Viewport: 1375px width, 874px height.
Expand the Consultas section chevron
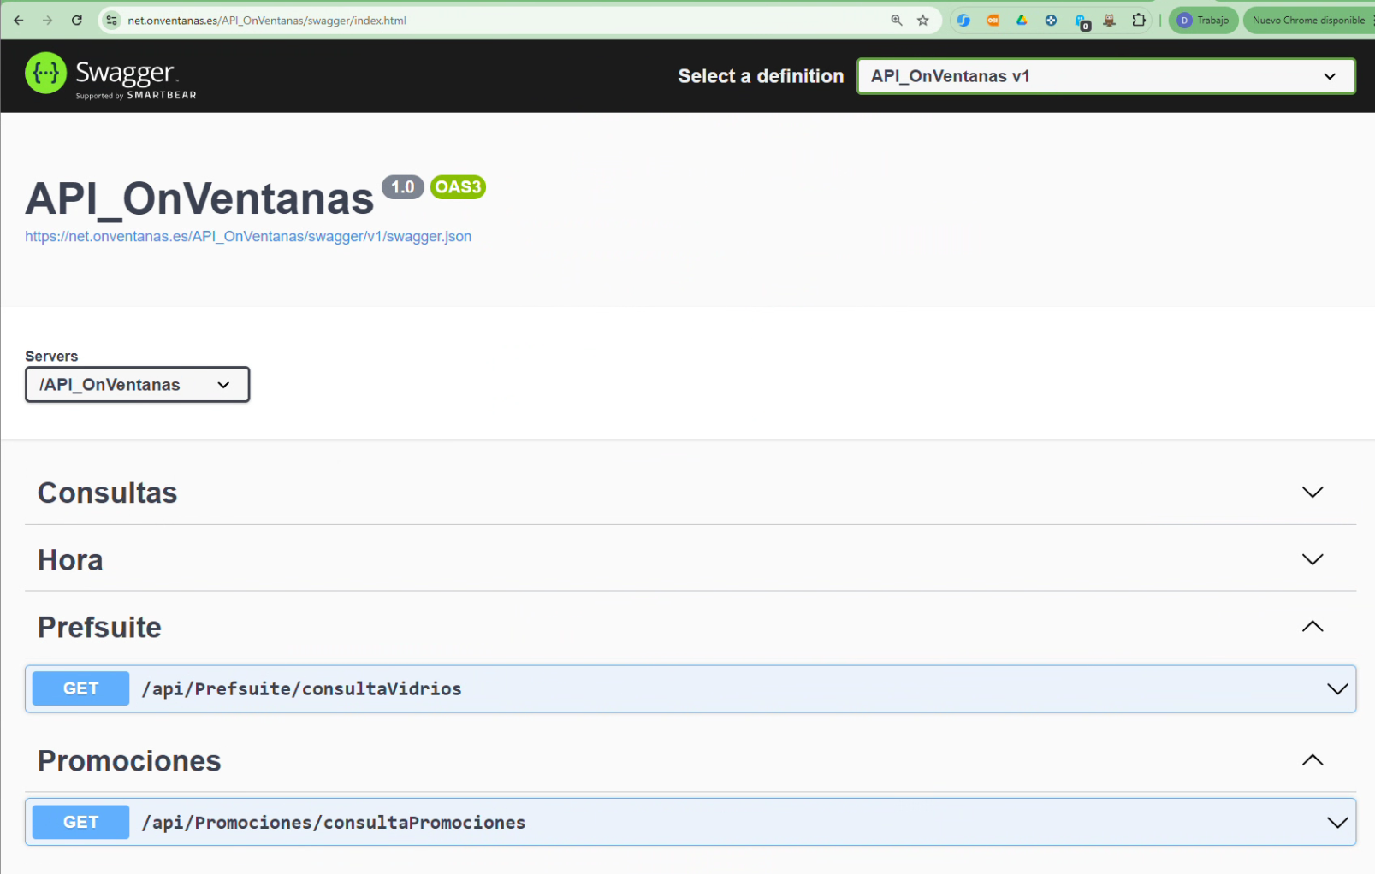(1312, 492)
